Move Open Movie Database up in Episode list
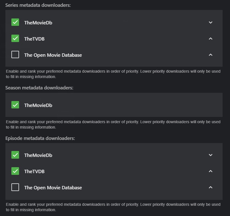The width and height of the screenshot is (230, 216). [210, 187]
